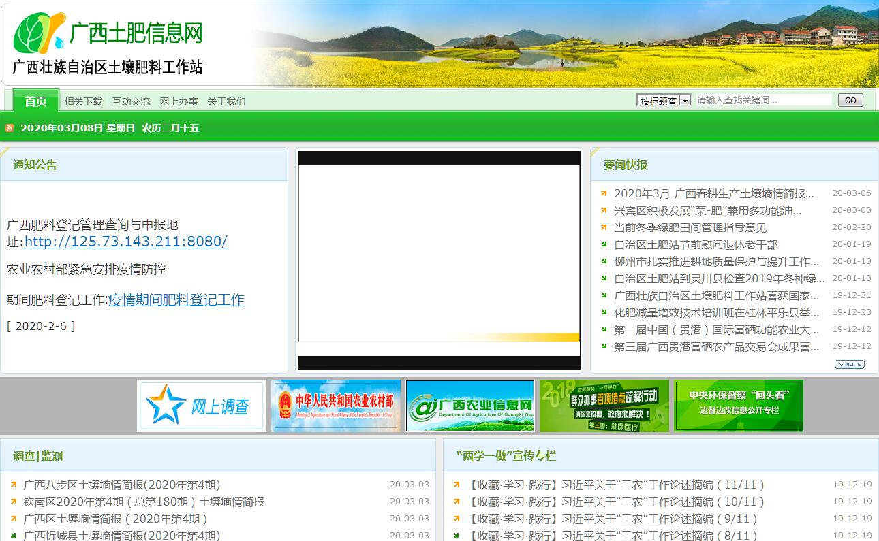Screen dimensions: 879x541
Task: Click the keyword search input field
Action: (763, 100)
